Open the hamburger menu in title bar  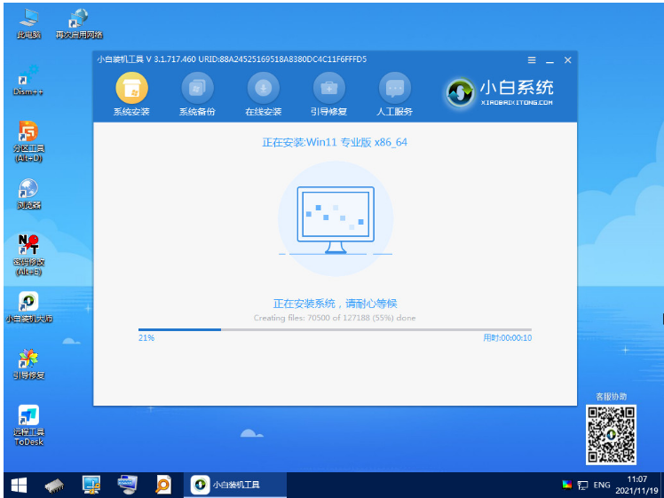[532, 60]
